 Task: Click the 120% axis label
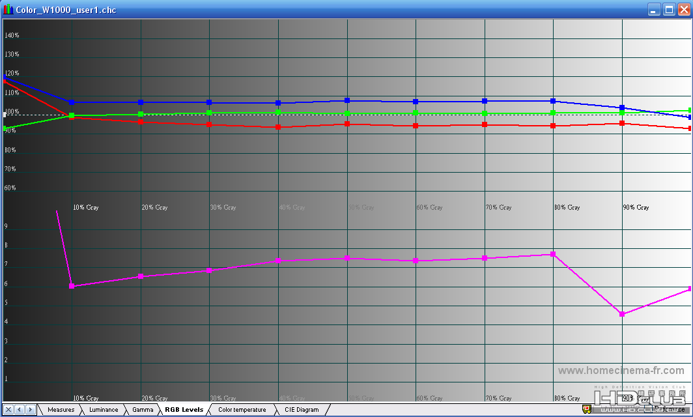[12, 74]
